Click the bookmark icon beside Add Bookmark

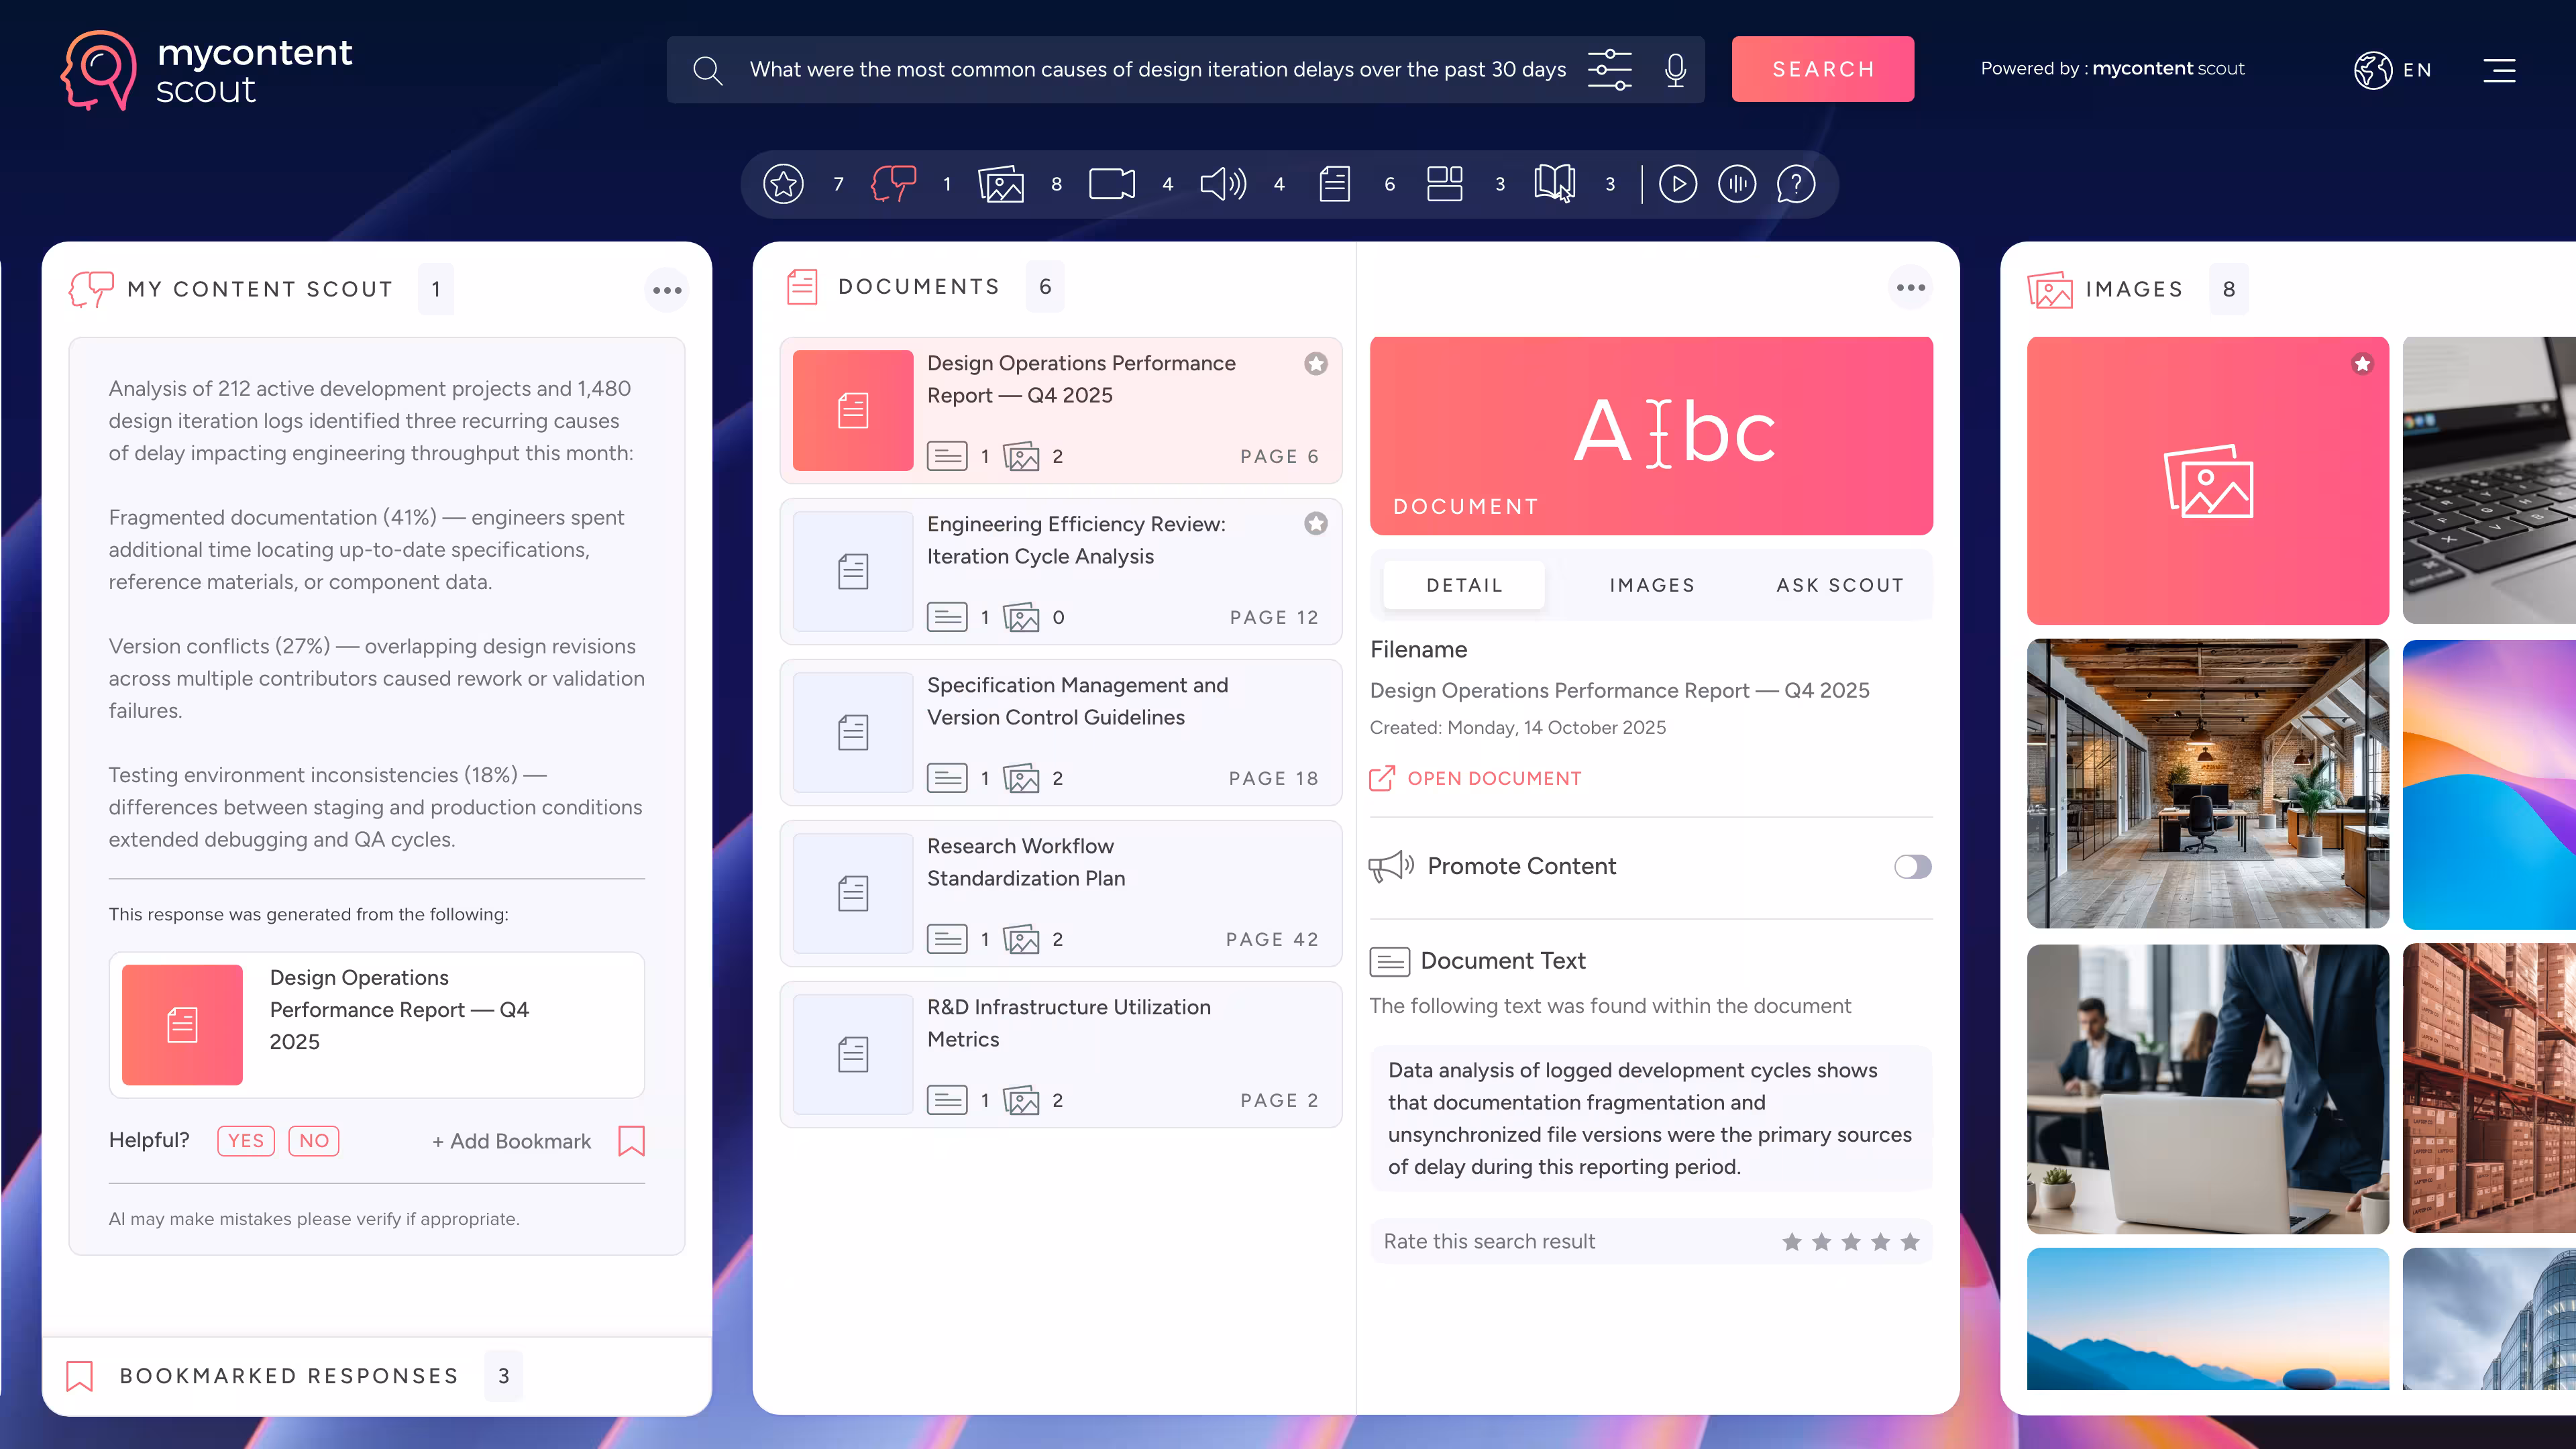point(631,1141)
